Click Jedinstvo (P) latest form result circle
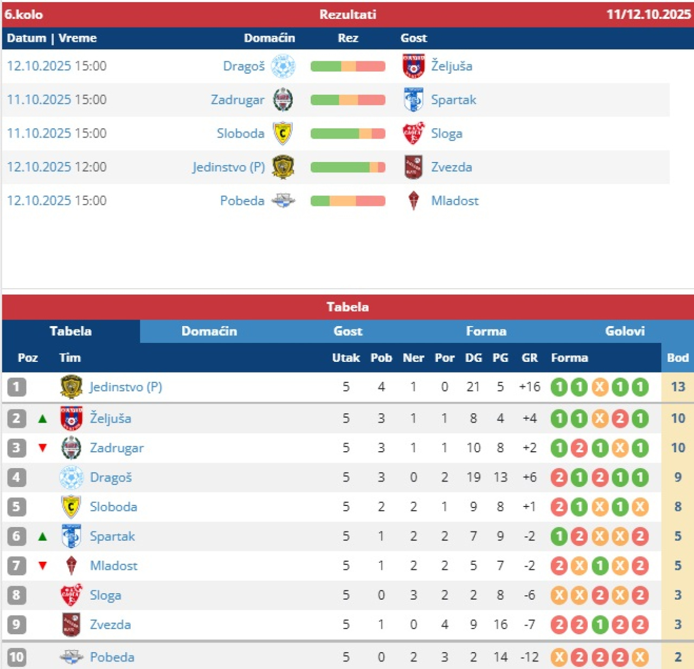Image resolution: width=694 pixels, height=669 pixels. point(640,387)
